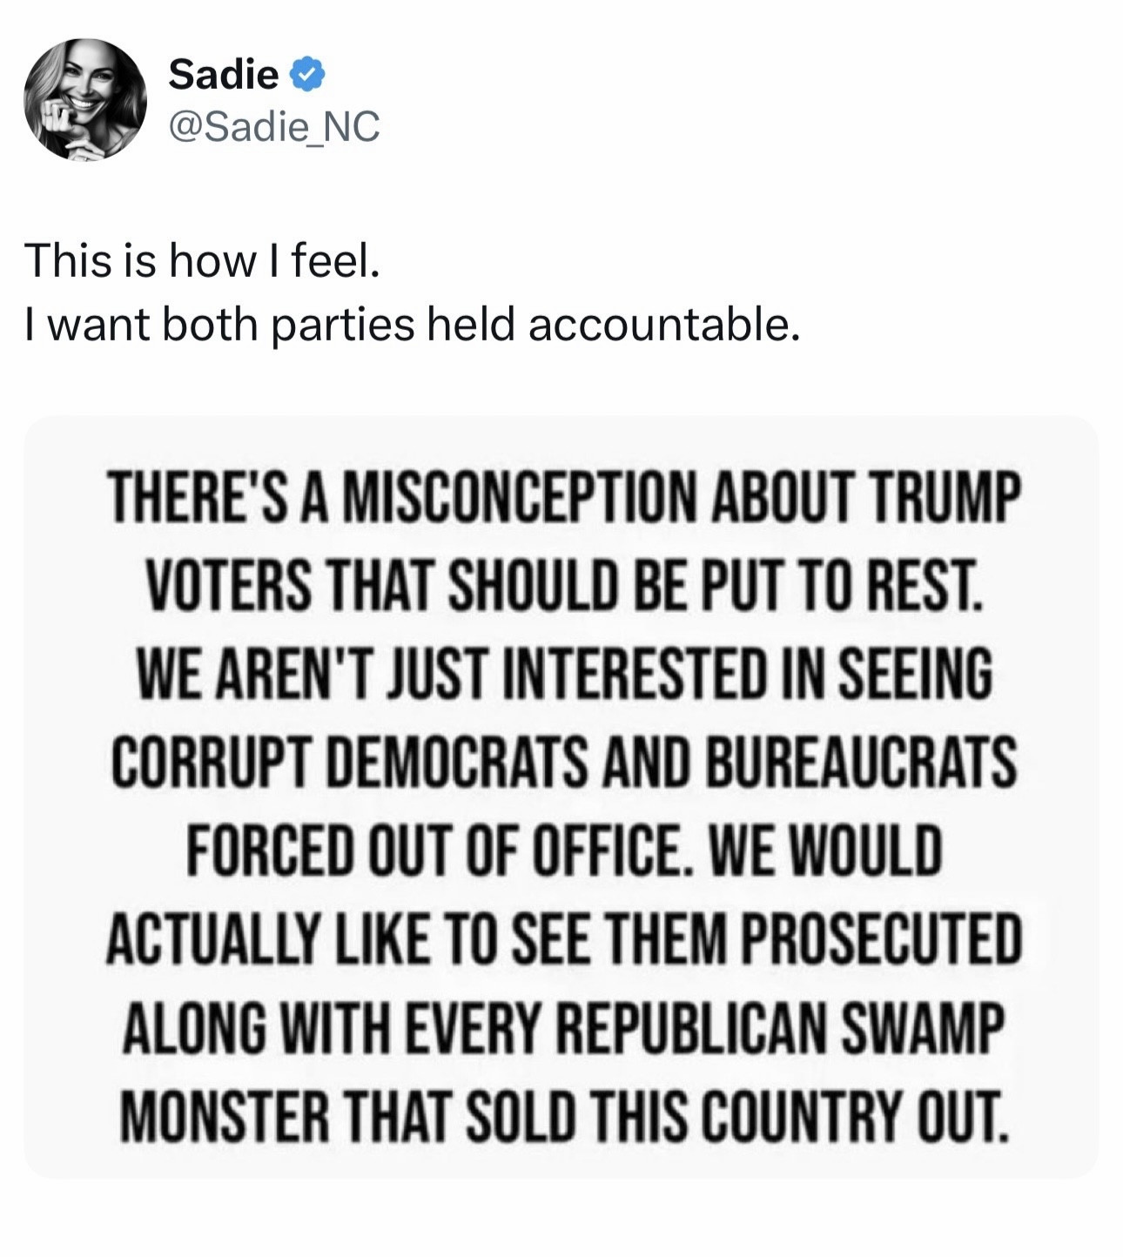Click "I want both parties held accountable."
The height and width of the screenshot is (1257, 1123).
pos(412,325)
